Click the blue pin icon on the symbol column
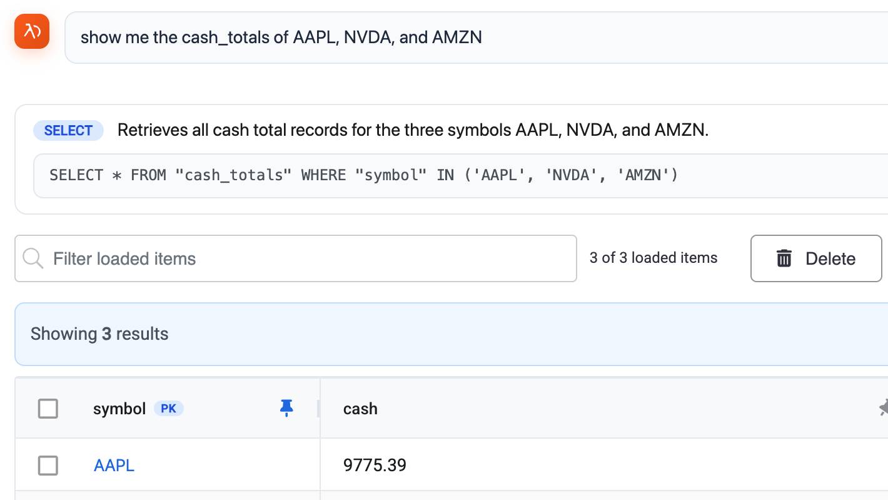This screenshot has height=500, width=888. point(286,409)
